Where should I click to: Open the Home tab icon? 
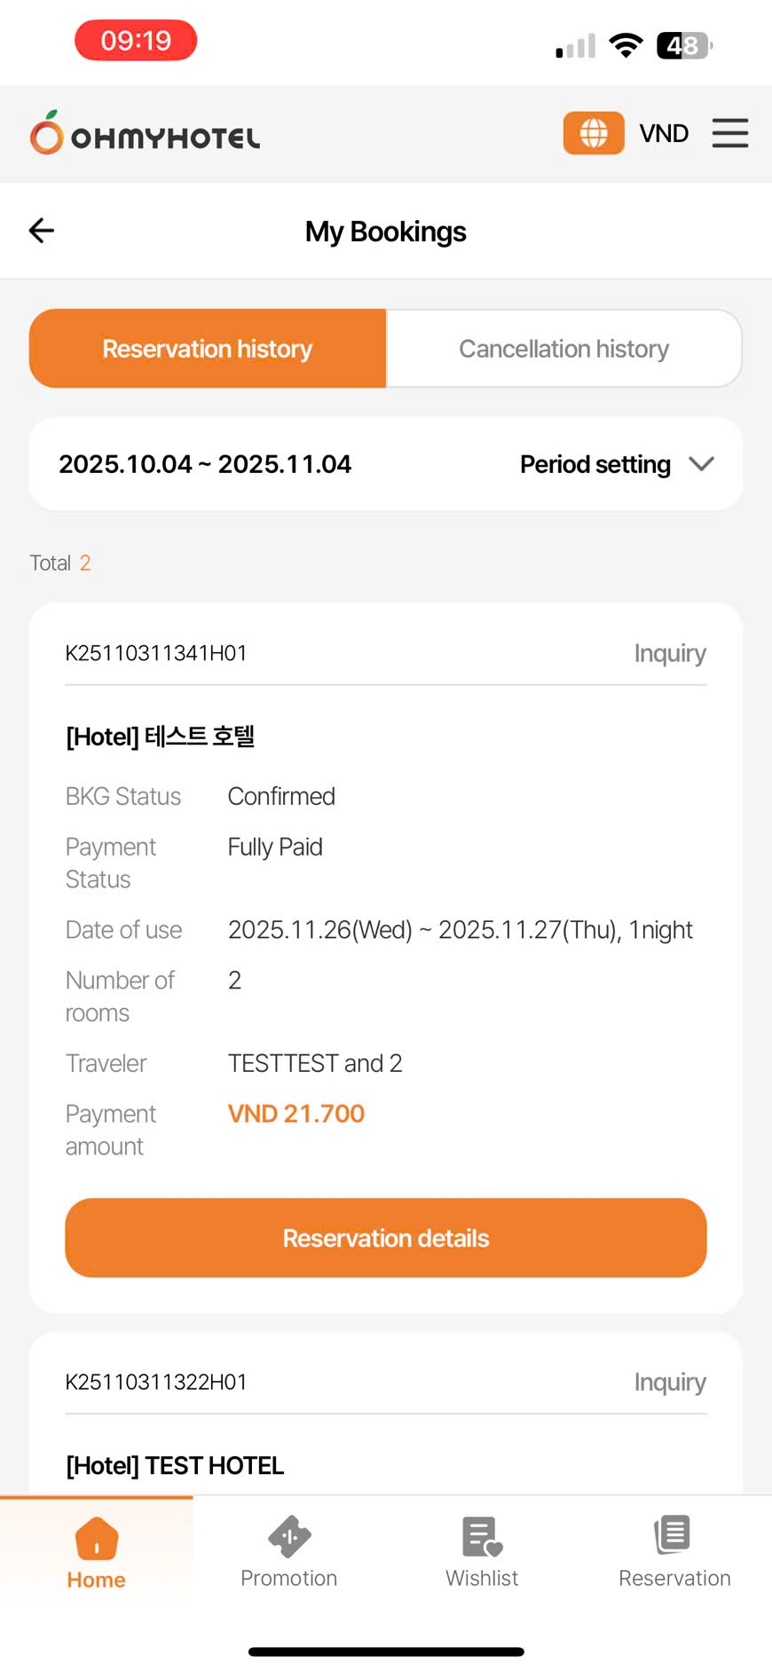pyautogui.click(x=97, y=1538)
